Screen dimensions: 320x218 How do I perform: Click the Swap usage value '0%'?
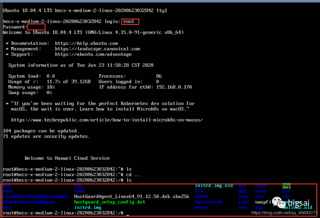[49, 93]
